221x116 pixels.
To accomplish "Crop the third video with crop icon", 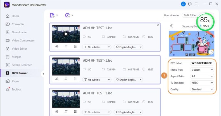I will pyautogui.click(x=66, y=112).
